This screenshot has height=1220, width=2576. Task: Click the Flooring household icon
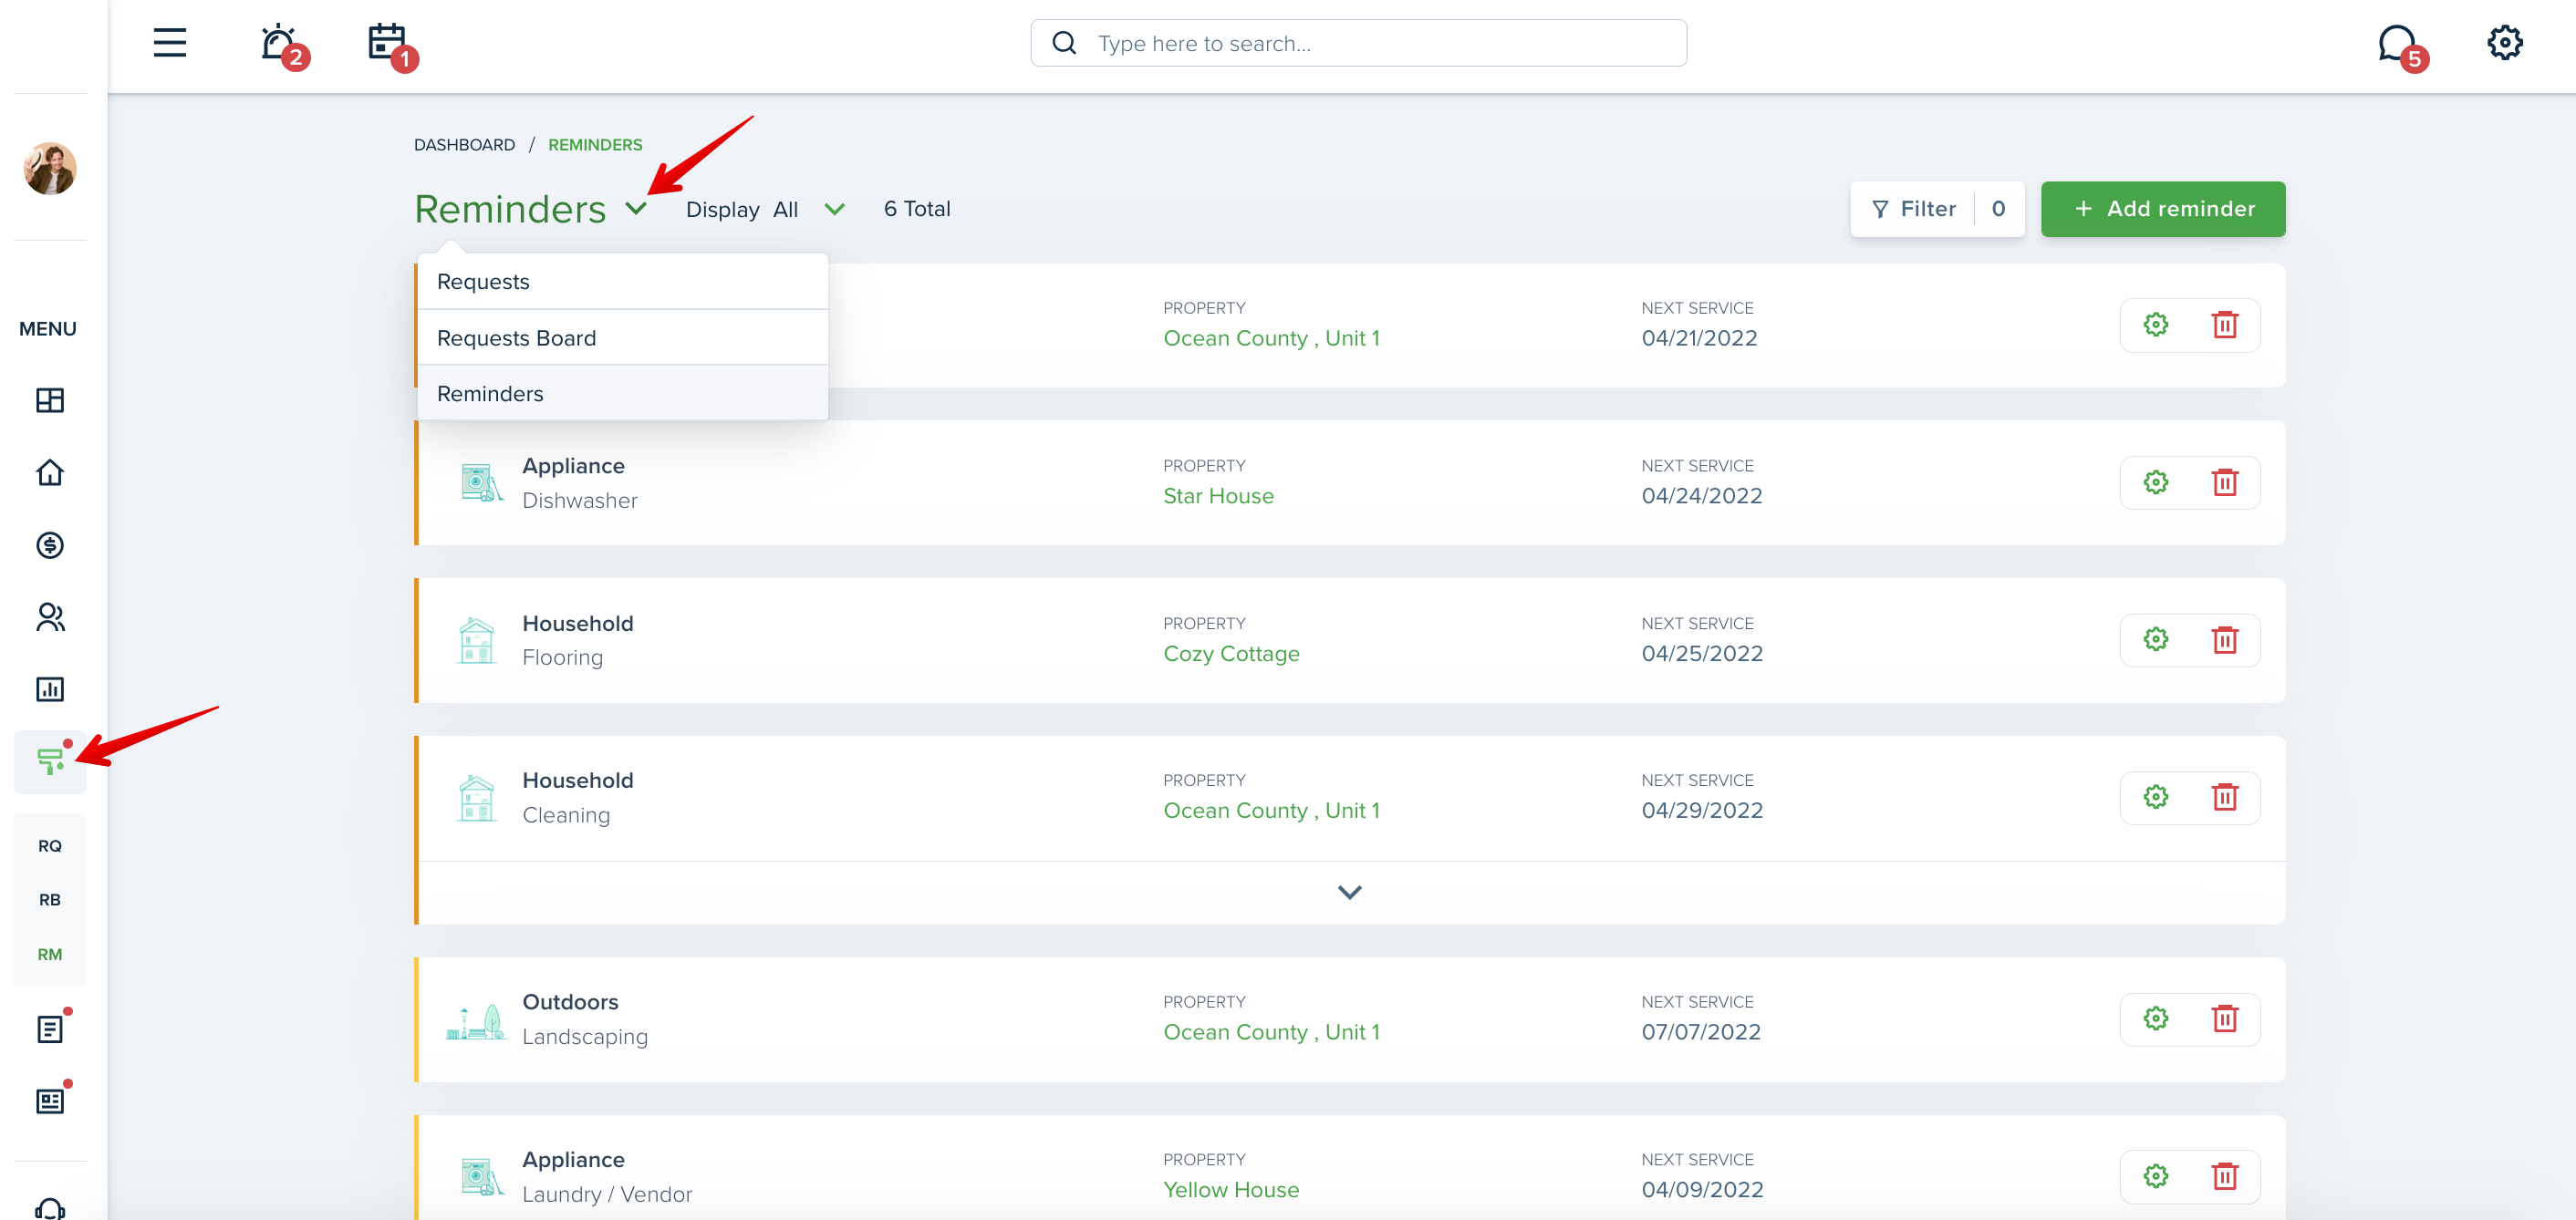pyautogui.click(x=477, y=640)
